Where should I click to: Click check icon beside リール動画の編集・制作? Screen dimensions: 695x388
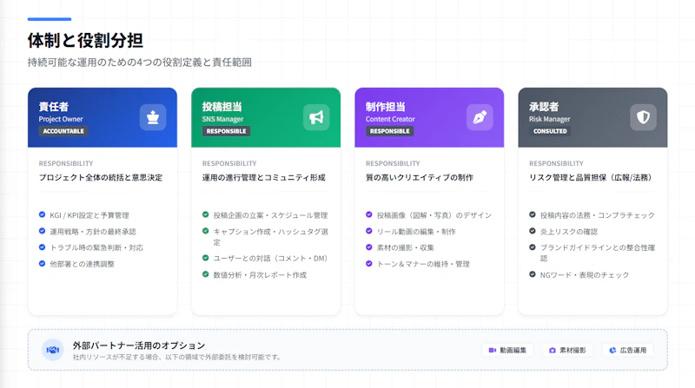(368, 231)
